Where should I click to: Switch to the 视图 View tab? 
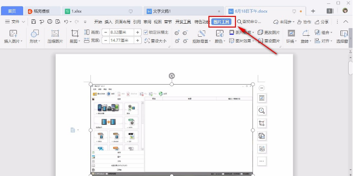coord(158,22)
